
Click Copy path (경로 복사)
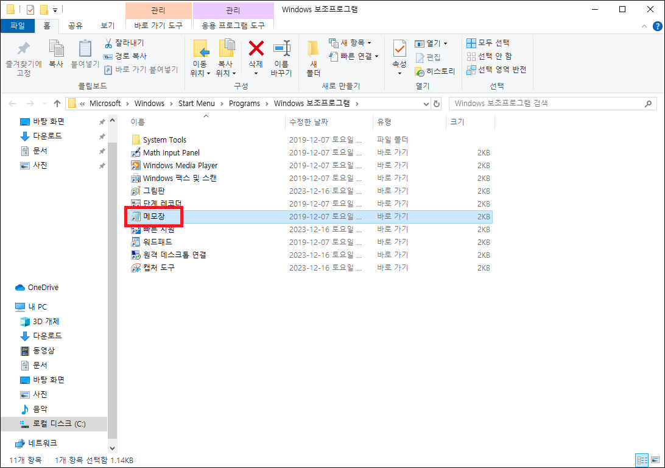click(125, 56)
